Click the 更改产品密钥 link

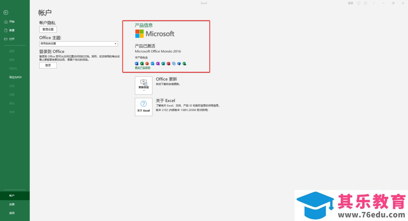coord(142,68)
